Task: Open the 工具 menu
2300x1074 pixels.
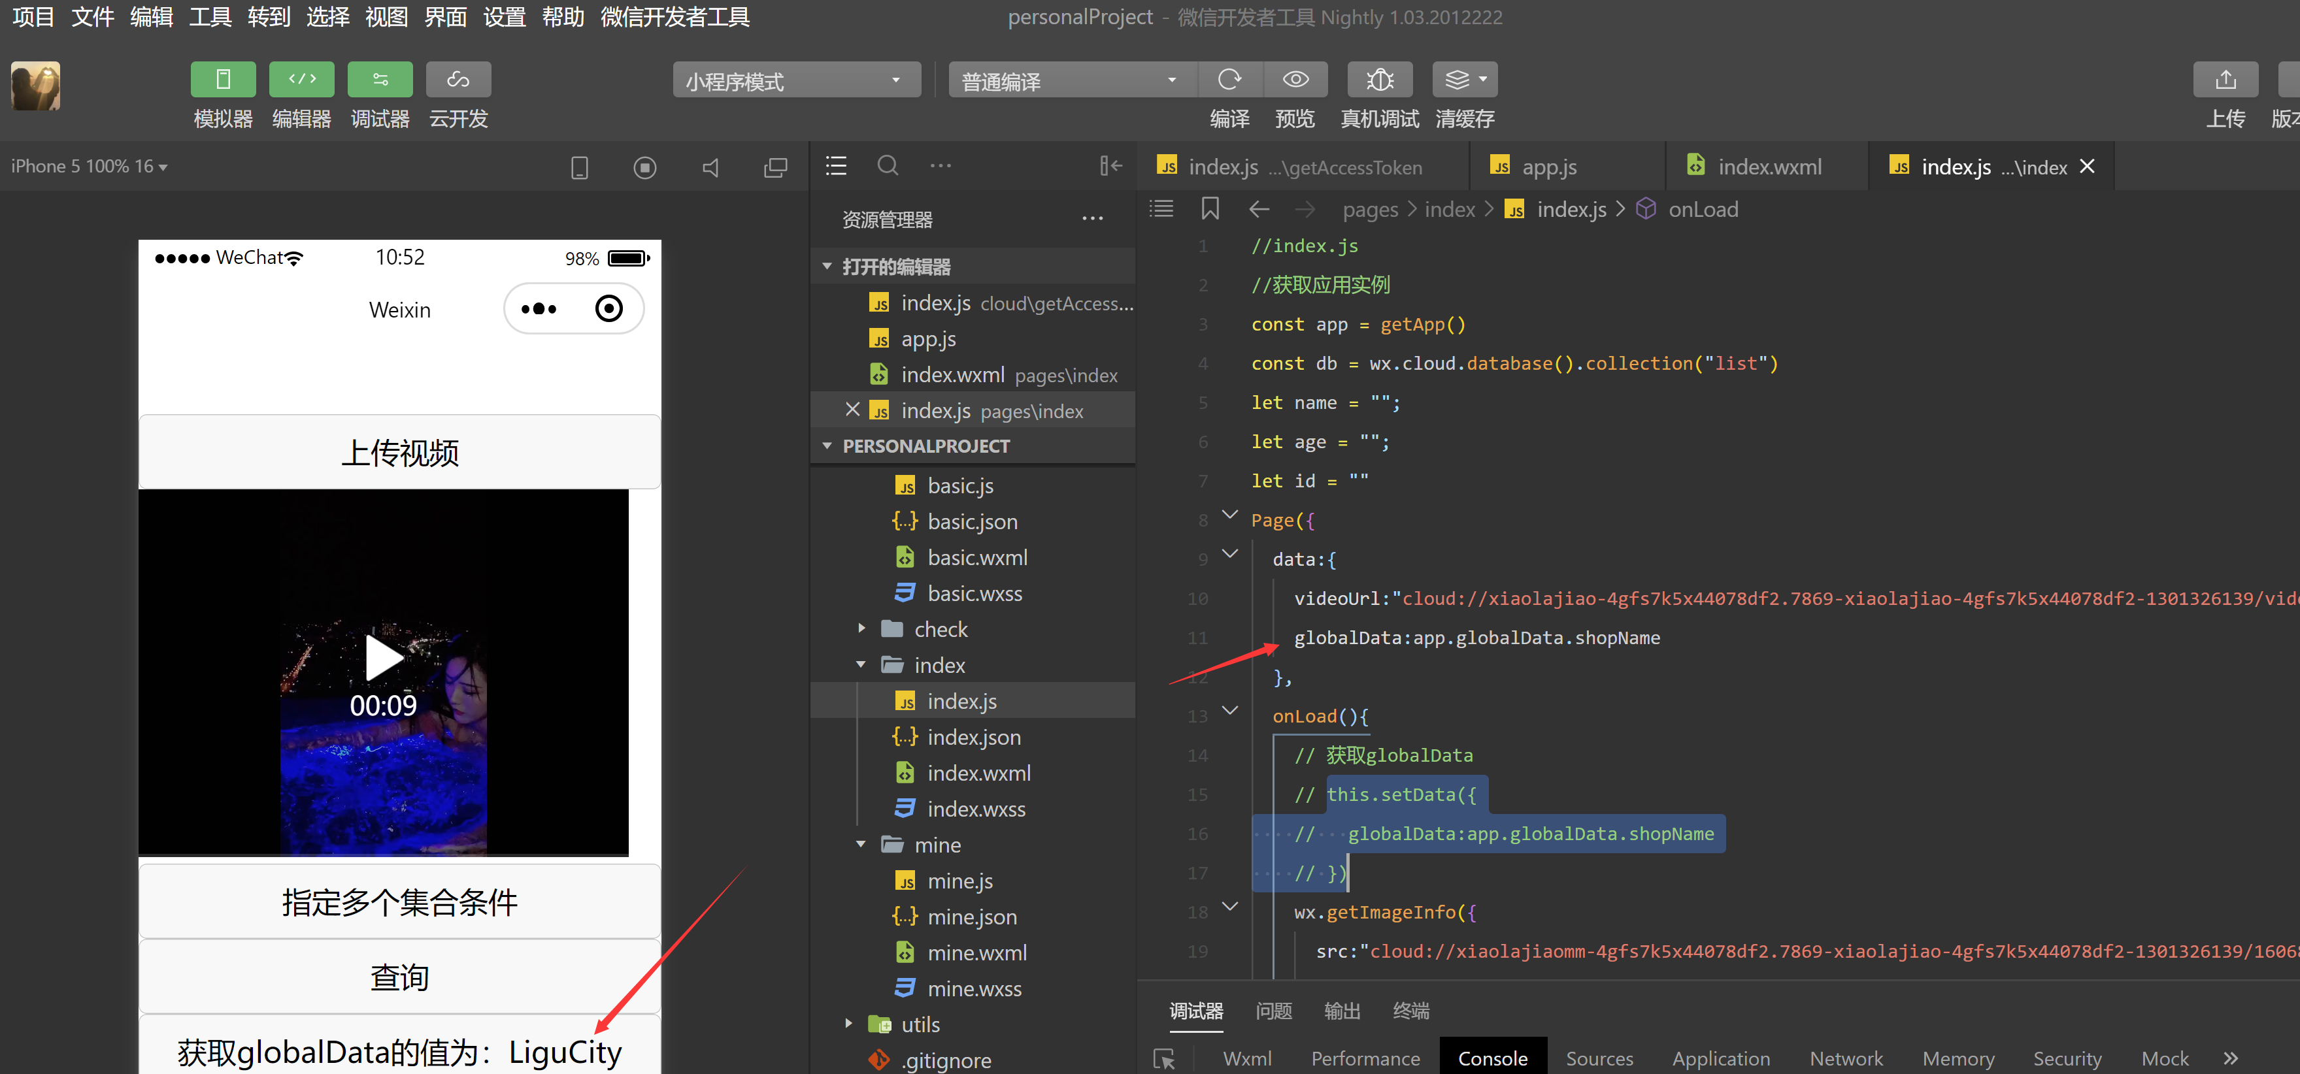Action: point(210,17)
